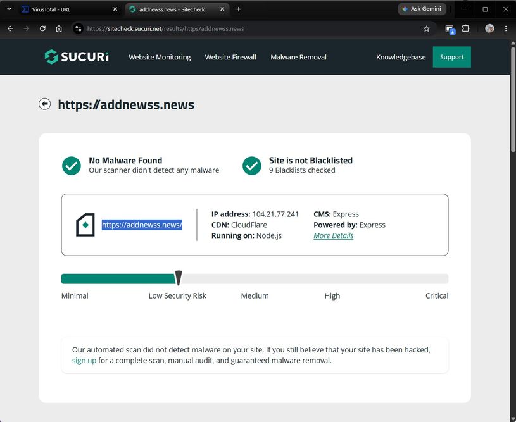516x422 pixels.
Task: Open a new tab with the plus button
Action: [x=239, y=9]
